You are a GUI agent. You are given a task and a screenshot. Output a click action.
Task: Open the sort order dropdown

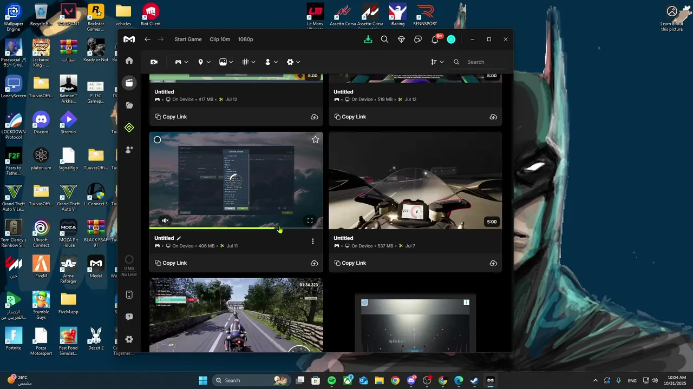437,62
